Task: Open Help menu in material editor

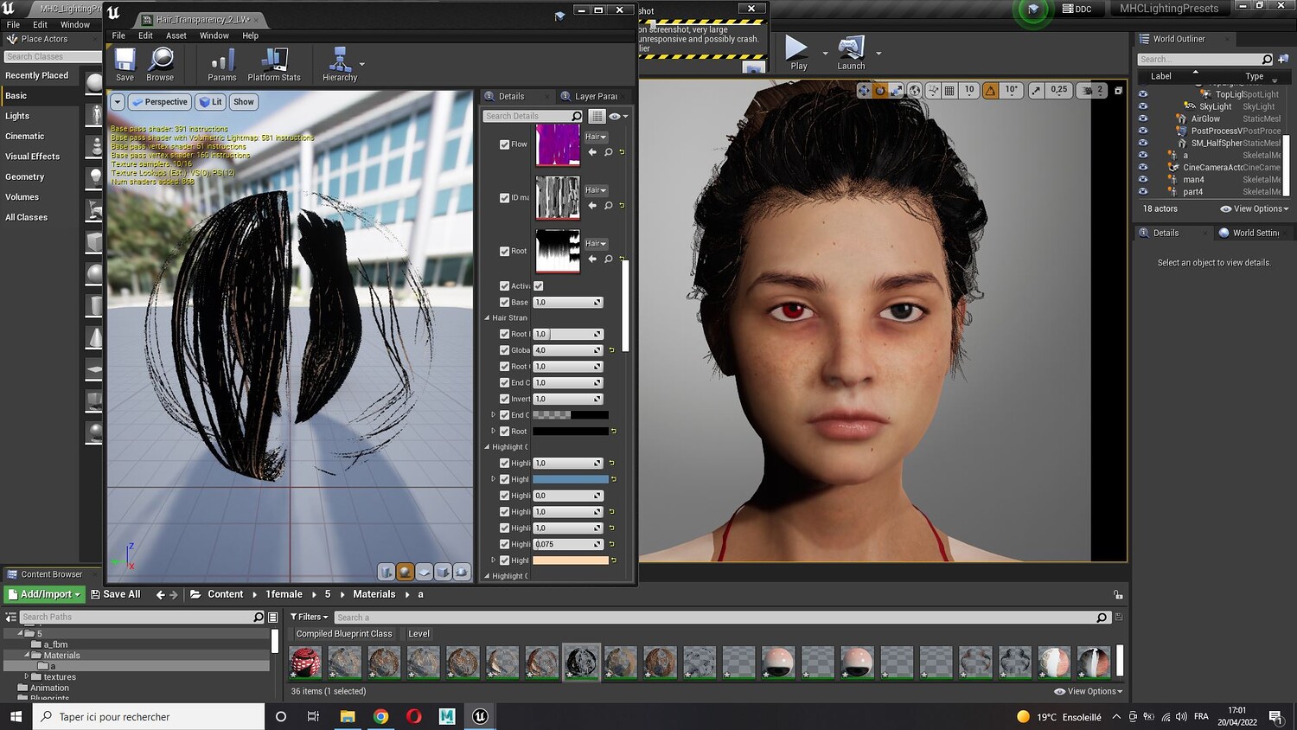Action: click(x=250, y=35)
